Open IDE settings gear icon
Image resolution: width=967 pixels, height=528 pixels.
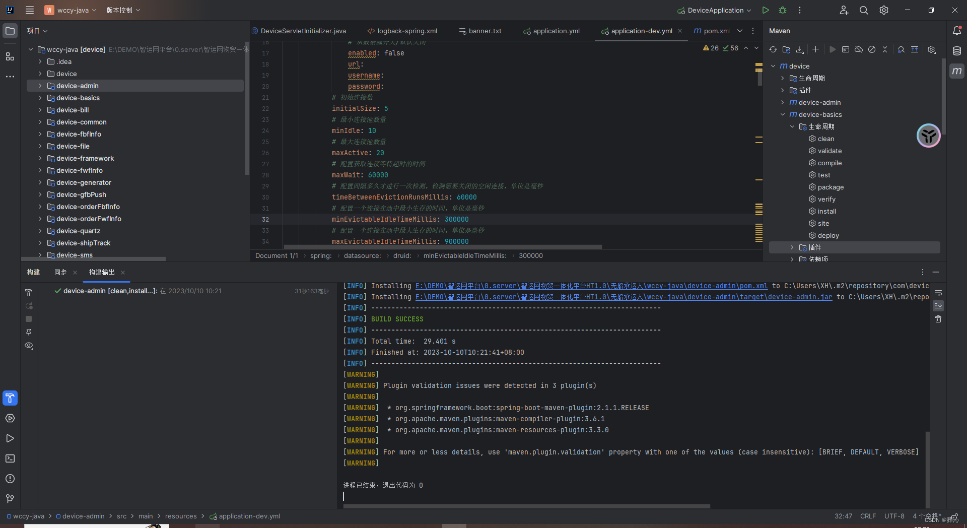click(x=884, y=10)
